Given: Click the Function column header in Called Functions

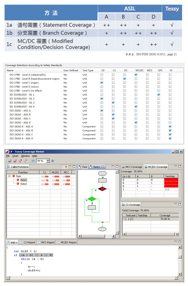Looking at the screenshot, I should coord(23,172).
